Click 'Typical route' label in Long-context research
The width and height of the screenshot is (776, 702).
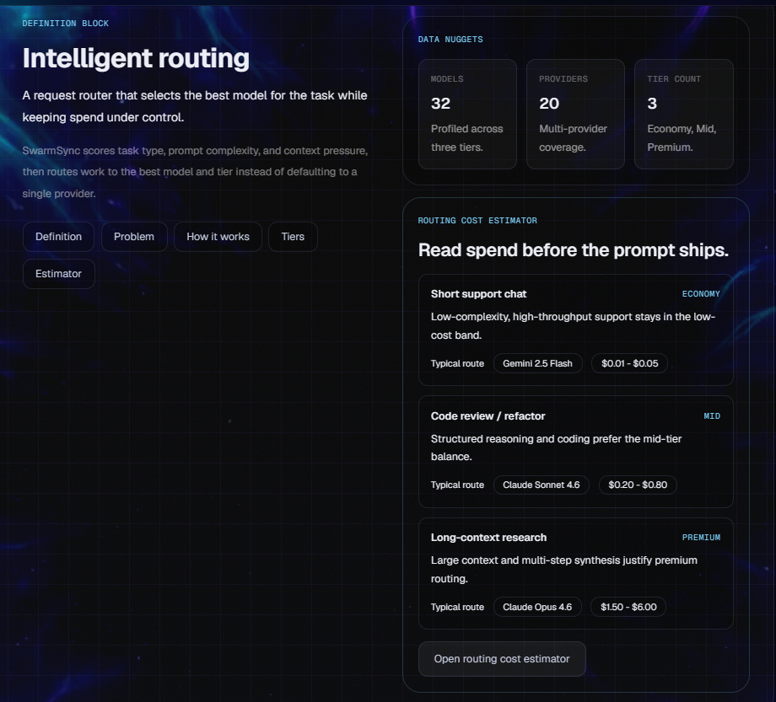457,607
